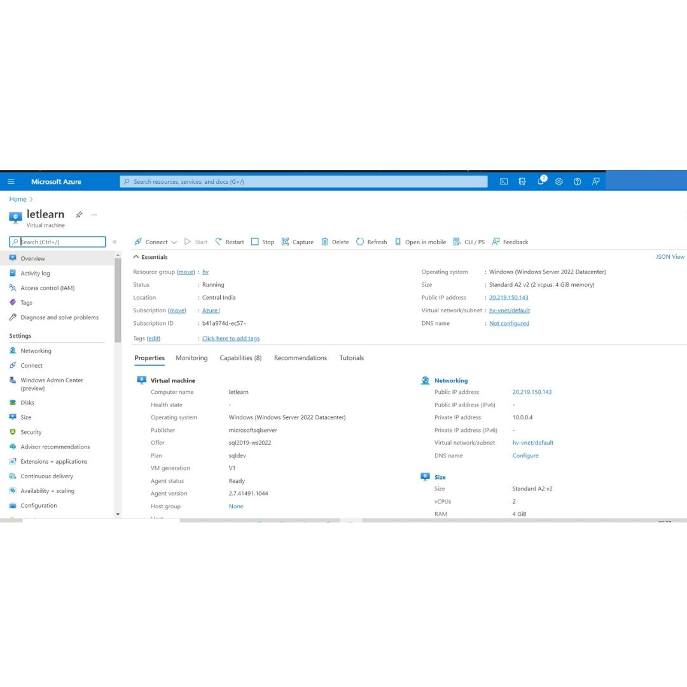Select Overview in sidebar
This screenshot has height=687, width=687.
point(57,258)
